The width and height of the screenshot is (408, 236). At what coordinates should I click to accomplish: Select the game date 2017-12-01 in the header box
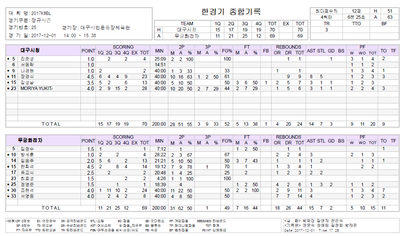pos(43,36)
